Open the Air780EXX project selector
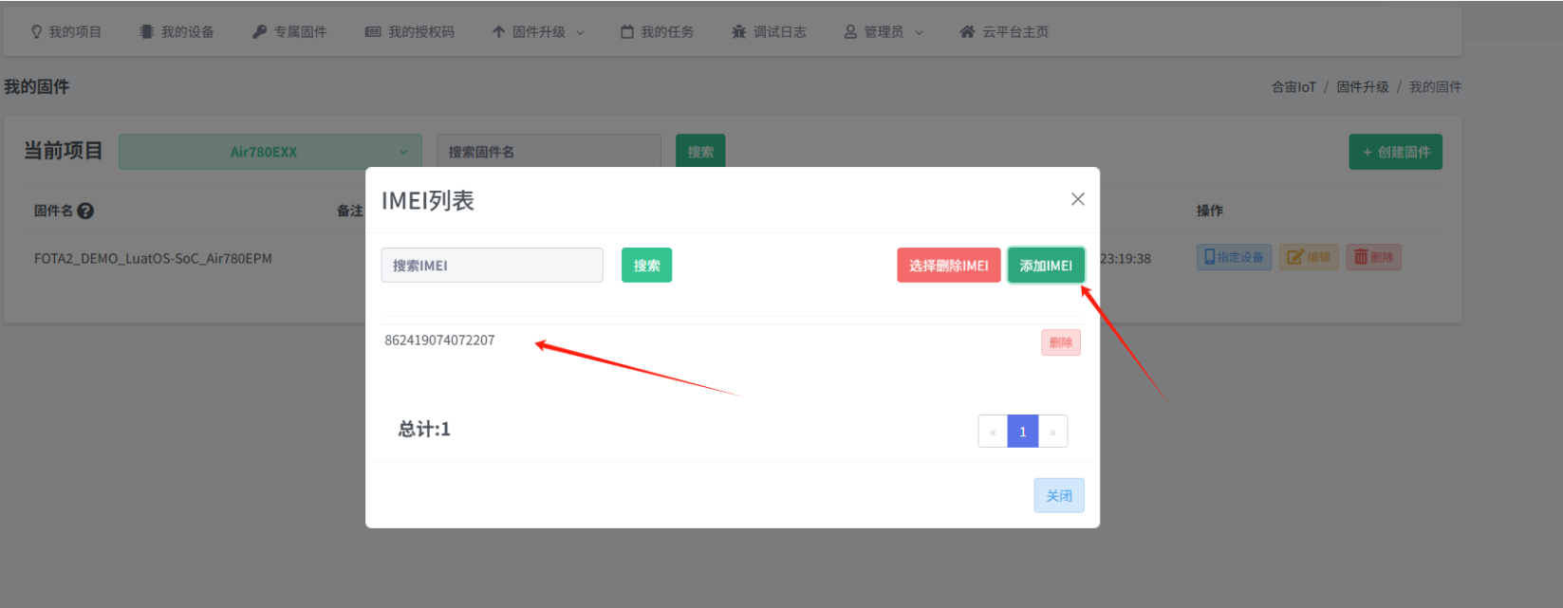The width and height of the screenshot is (1563, 608). pyautogui.click(x=270, y=152)
